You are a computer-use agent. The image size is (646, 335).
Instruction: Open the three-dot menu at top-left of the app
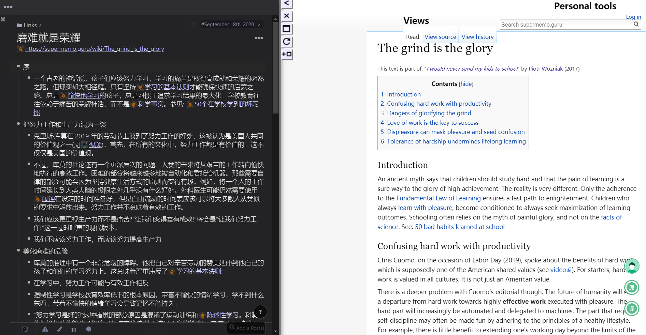point(8,7)
